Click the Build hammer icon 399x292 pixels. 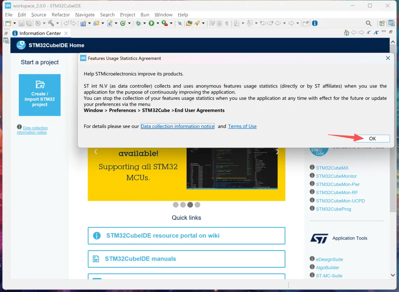point(51,23)
